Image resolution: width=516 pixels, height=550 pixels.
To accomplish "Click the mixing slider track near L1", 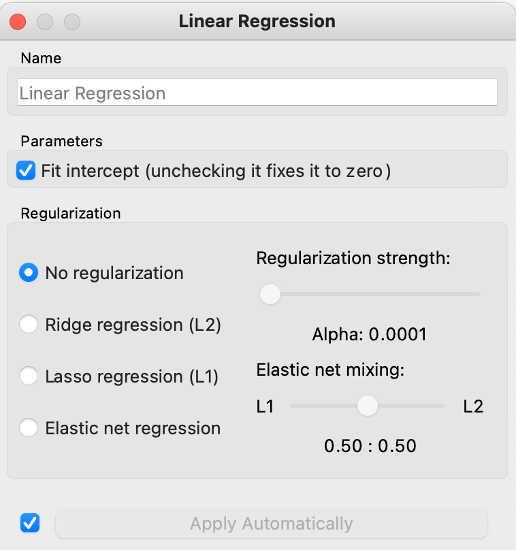I will 300,406.
